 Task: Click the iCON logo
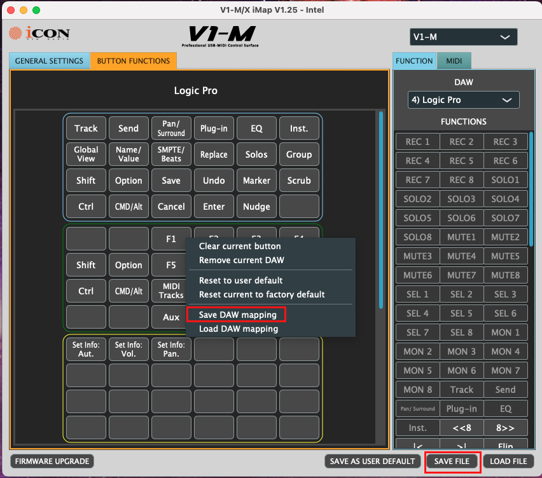pos(39,33)
